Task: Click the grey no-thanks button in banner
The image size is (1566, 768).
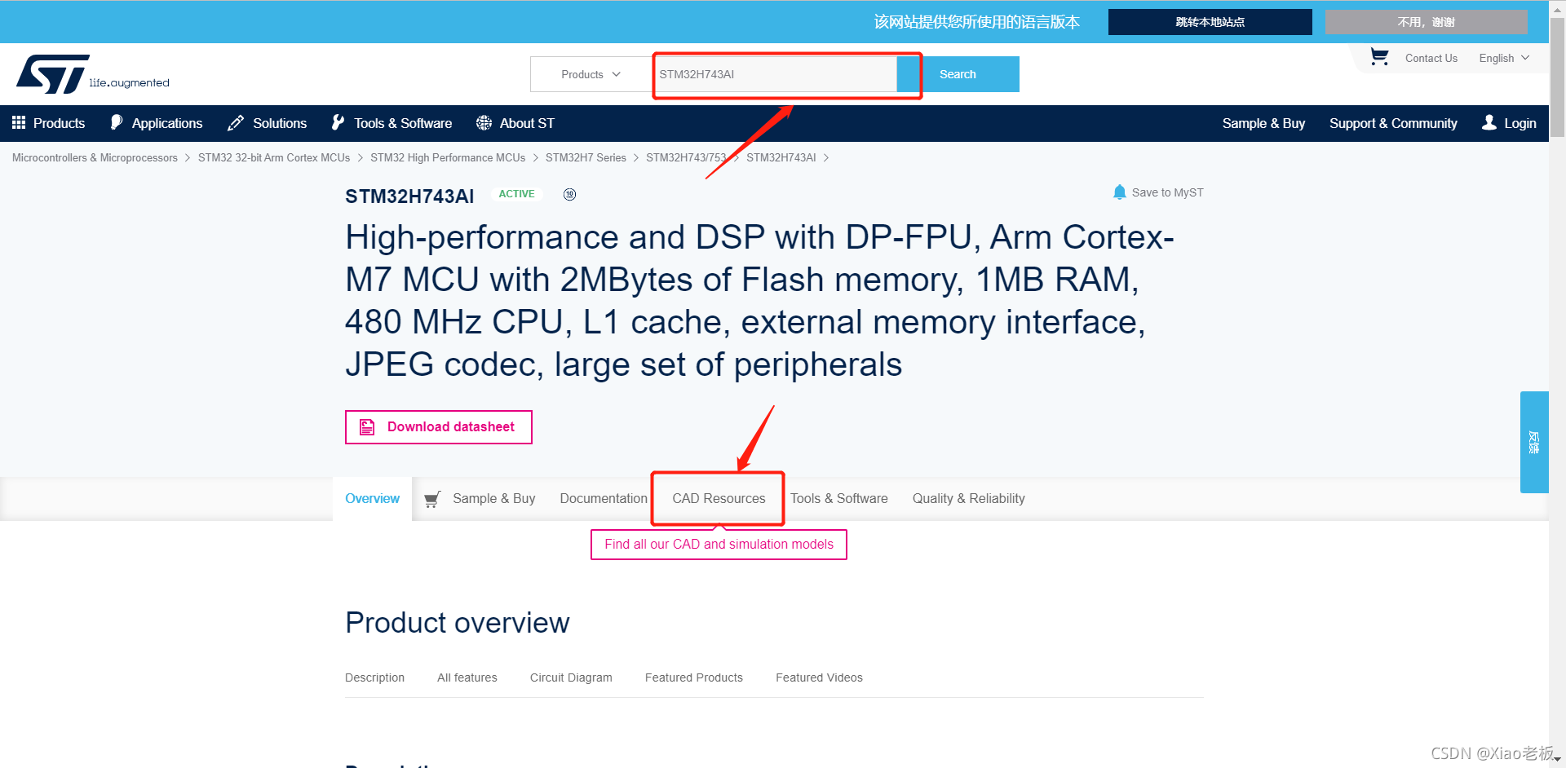Action: tap(1427, 22)
